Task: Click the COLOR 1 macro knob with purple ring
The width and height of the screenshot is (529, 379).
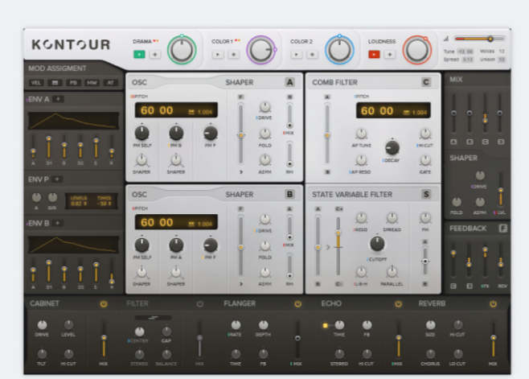Action: click(260, 50)
